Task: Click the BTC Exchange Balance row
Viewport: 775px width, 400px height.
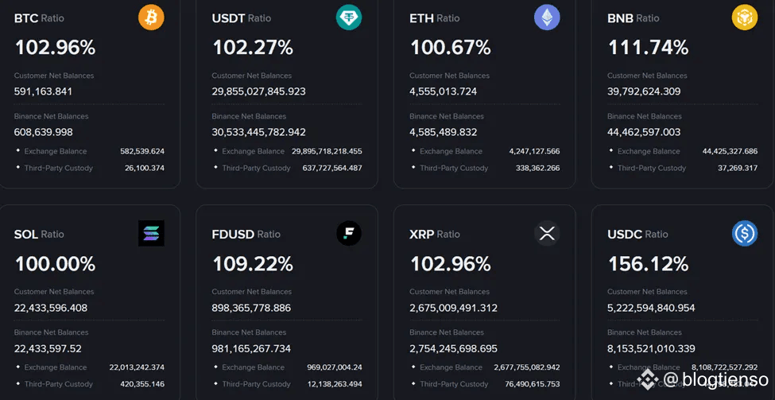Action: (x=90, y=151)
